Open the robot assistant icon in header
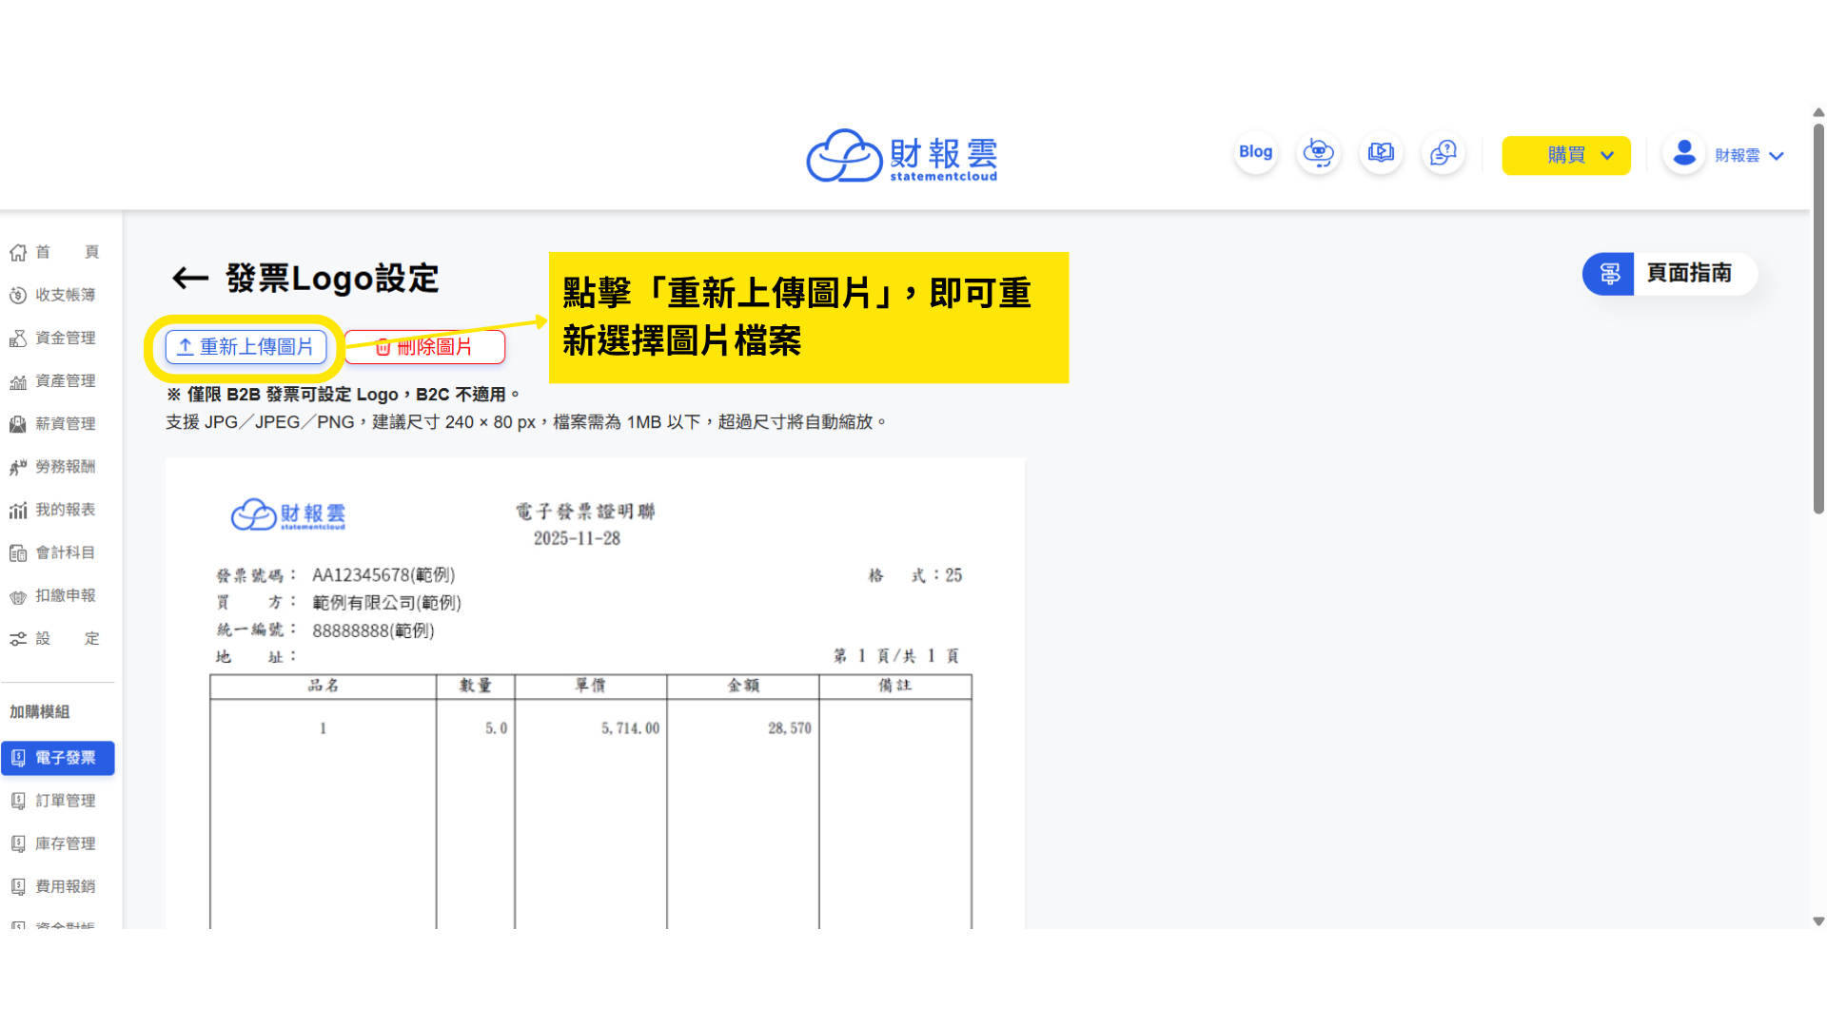The image size is (1827, 1027). click(x=1319, y=153)
